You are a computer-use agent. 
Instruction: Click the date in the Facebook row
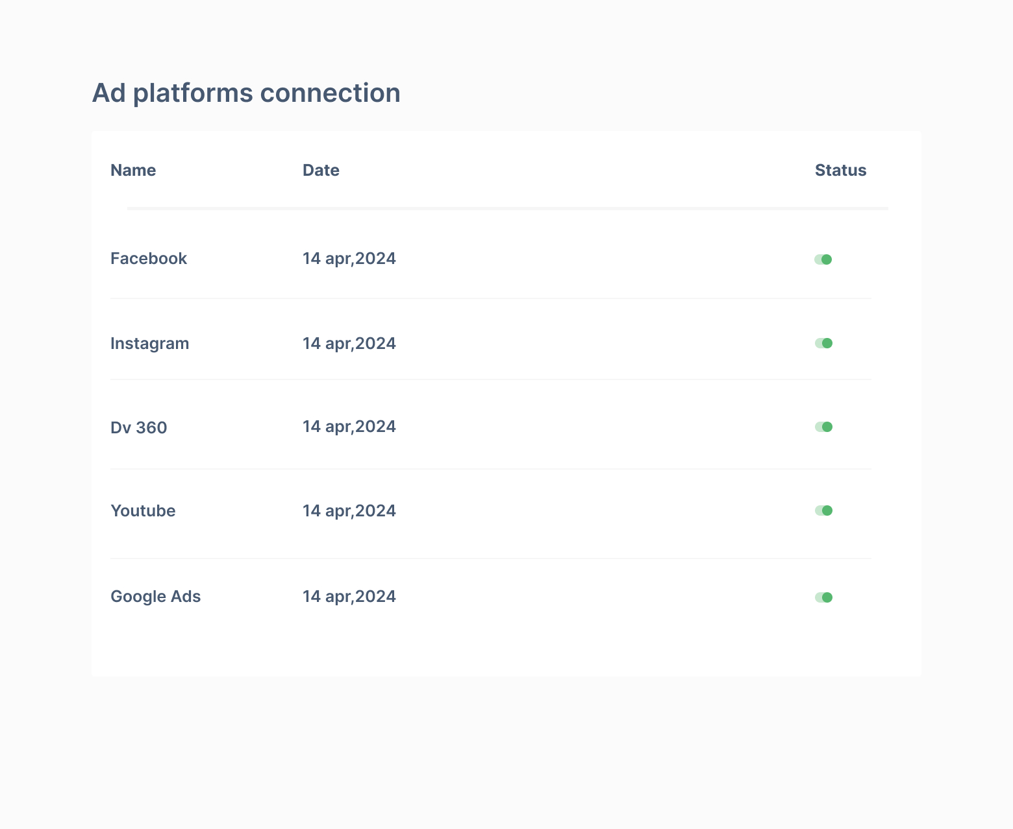pos(349,259)
